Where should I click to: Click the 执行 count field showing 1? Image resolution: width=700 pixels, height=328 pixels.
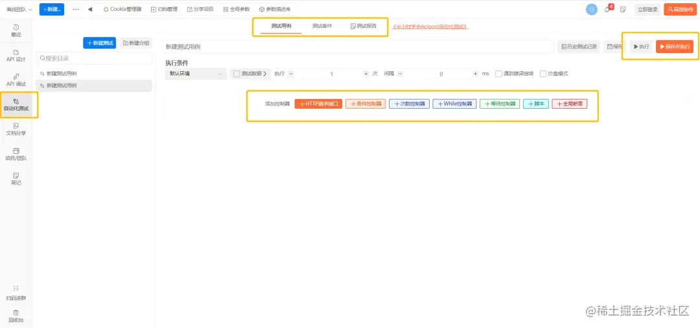[x=331, y=74]
